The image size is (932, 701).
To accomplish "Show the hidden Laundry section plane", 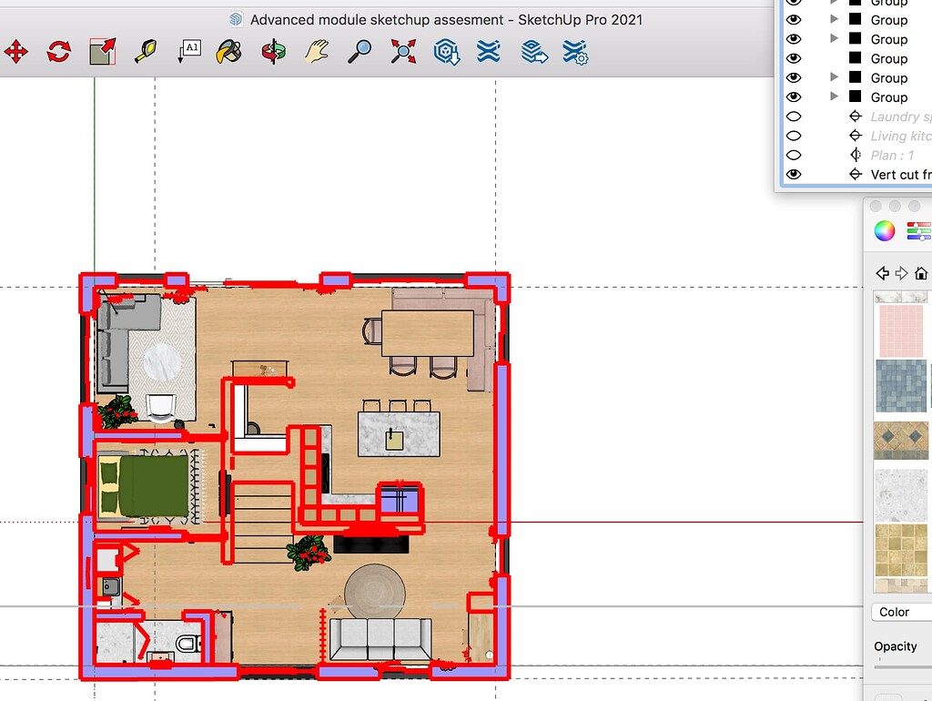I will pos(794,117).
